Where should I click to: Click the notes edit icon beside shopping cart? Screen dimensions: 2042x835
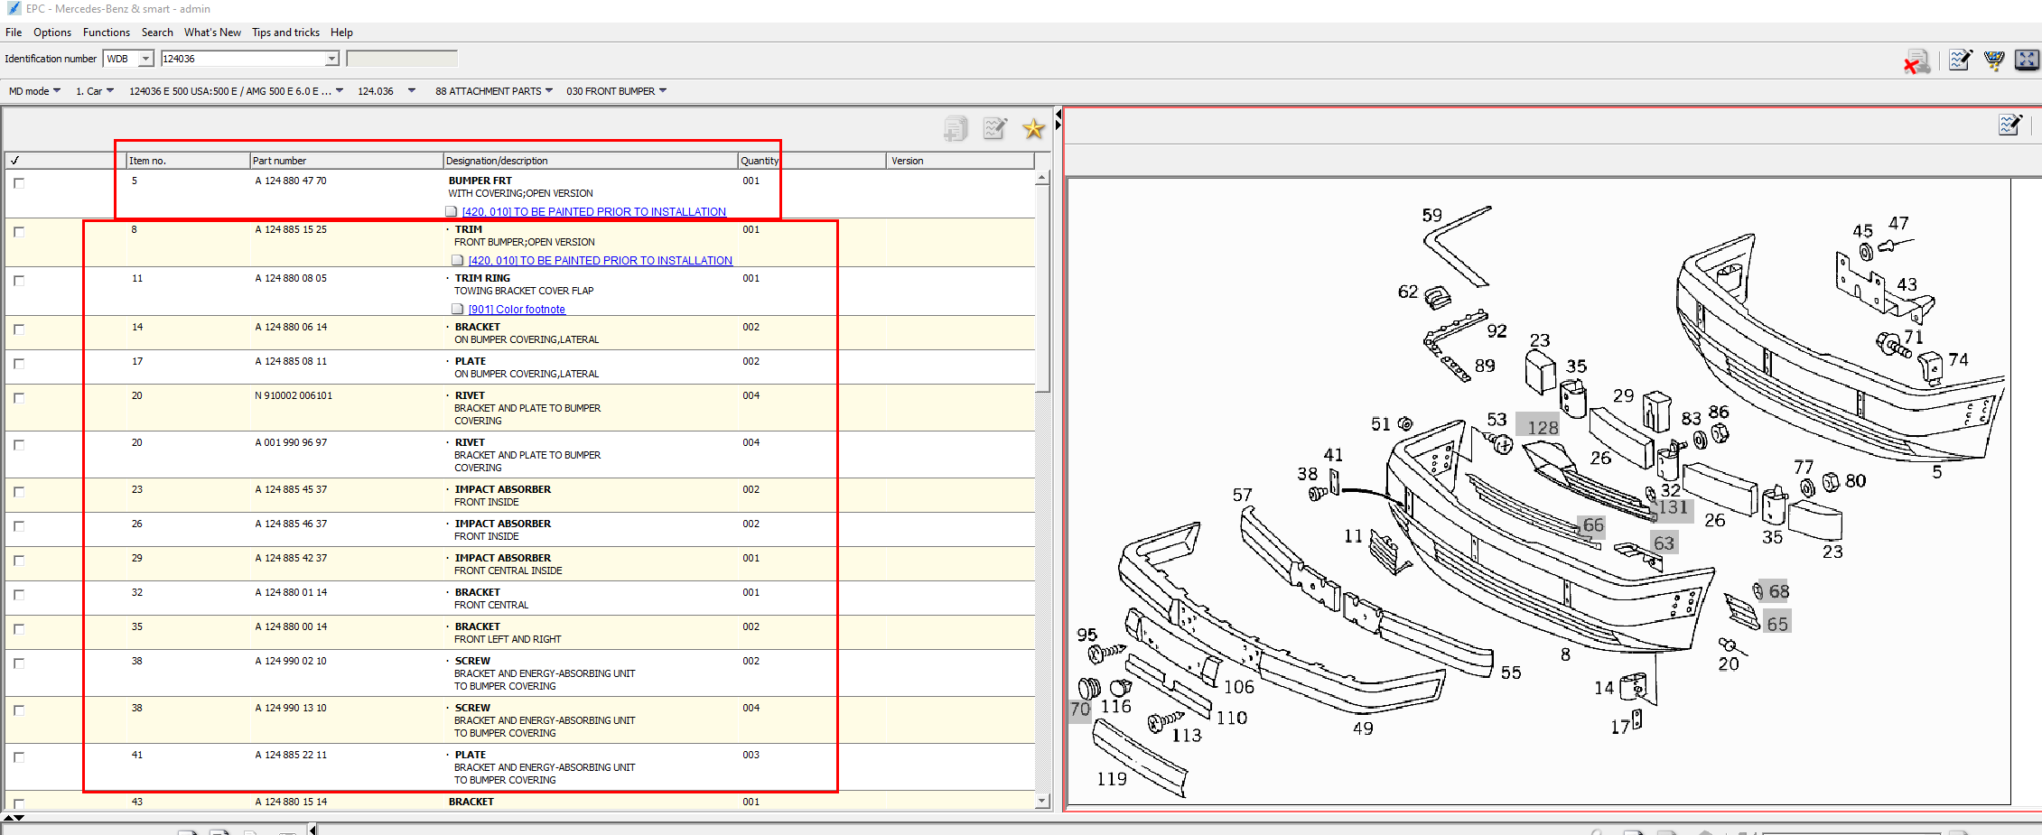[x=1960, y=60]
